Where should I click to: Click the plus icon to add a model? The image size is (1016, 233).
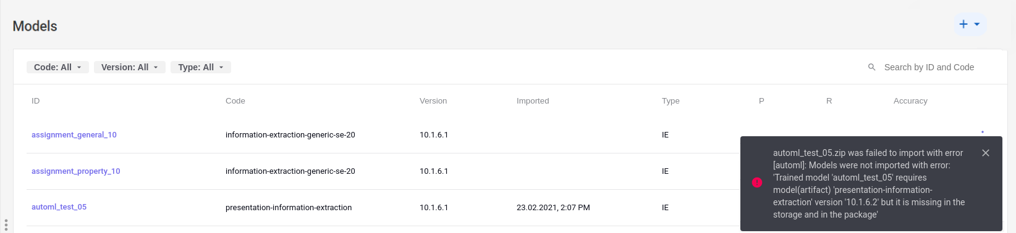coord(963,25)
